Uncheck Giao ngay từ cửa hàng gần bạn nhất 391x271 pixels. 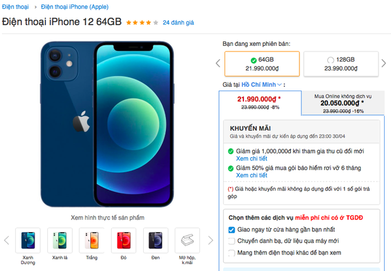pyautogui.click(x=231, y=230)
